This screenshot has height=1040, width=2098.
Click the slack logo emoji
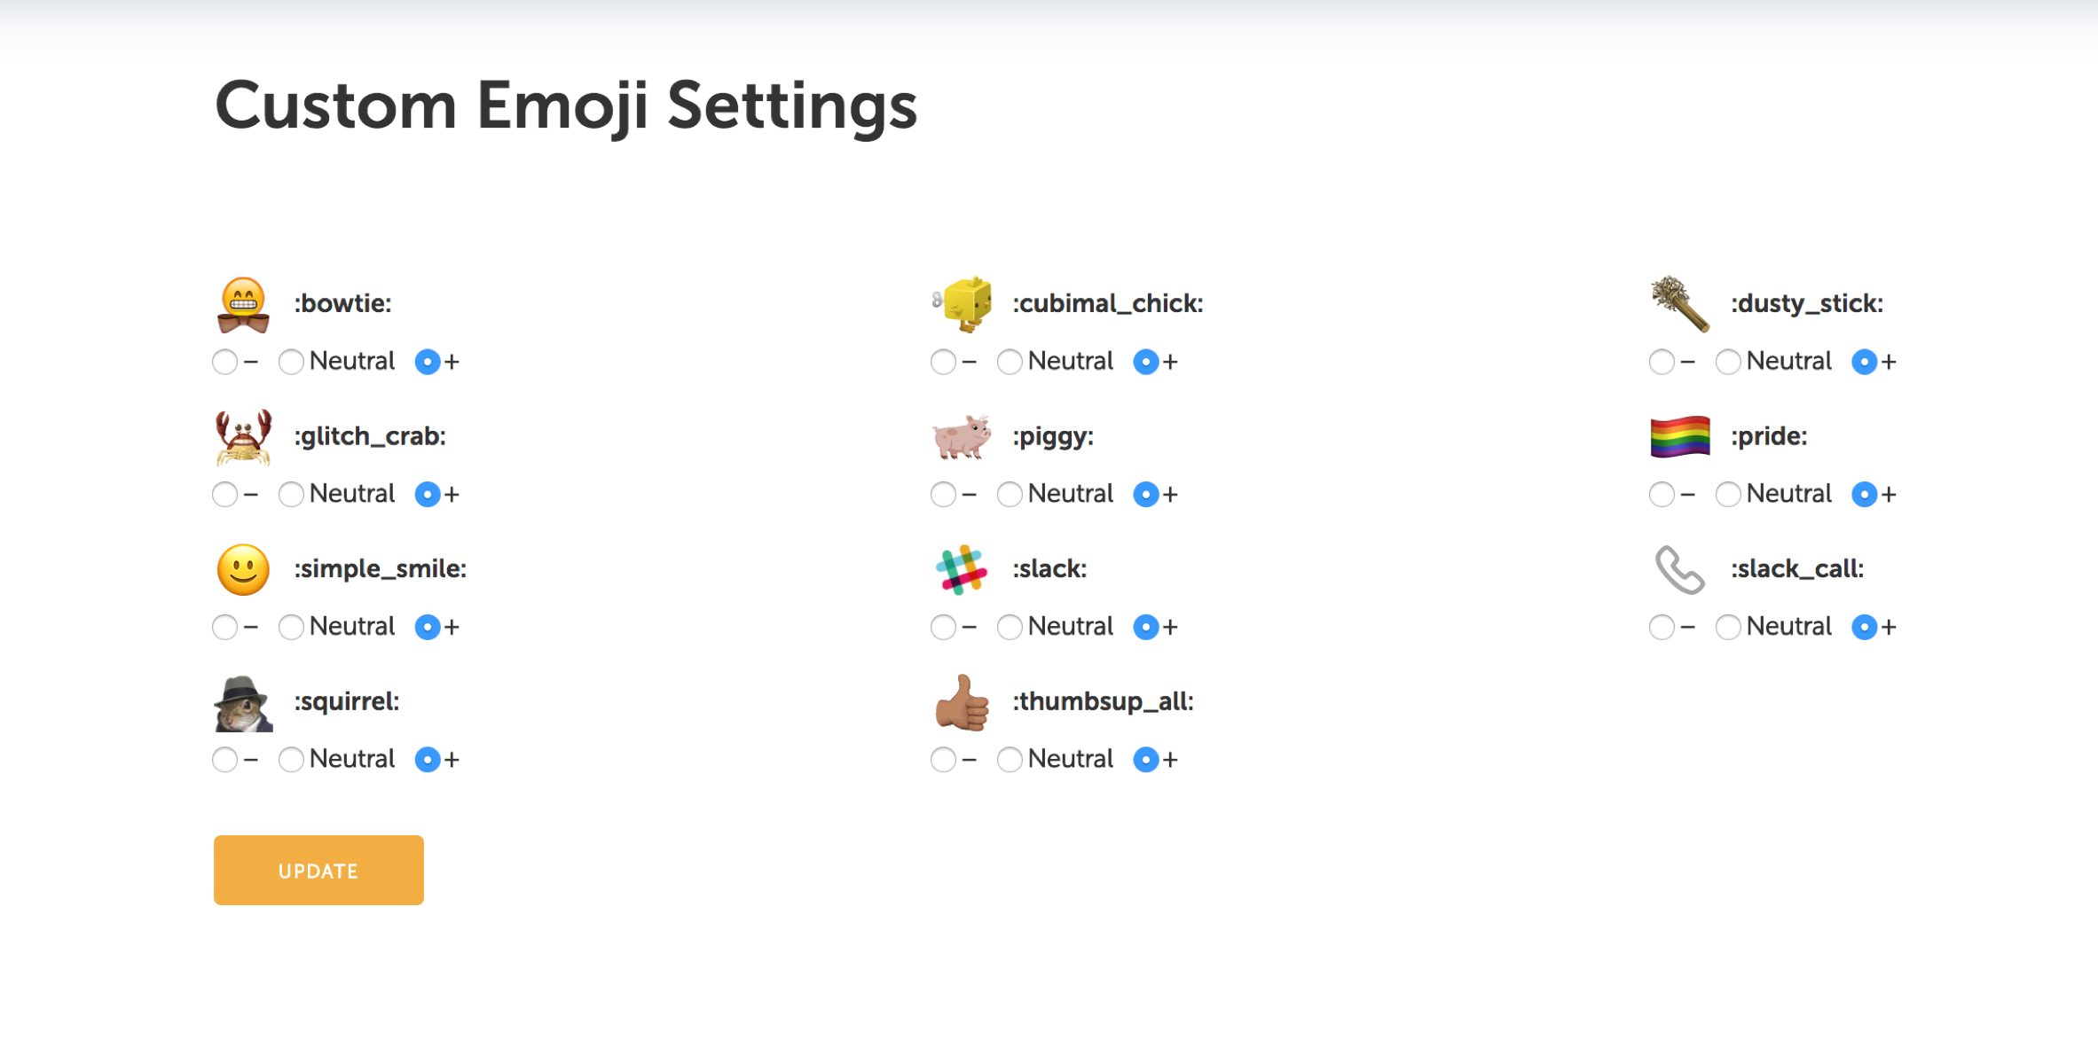coord(962,569)
